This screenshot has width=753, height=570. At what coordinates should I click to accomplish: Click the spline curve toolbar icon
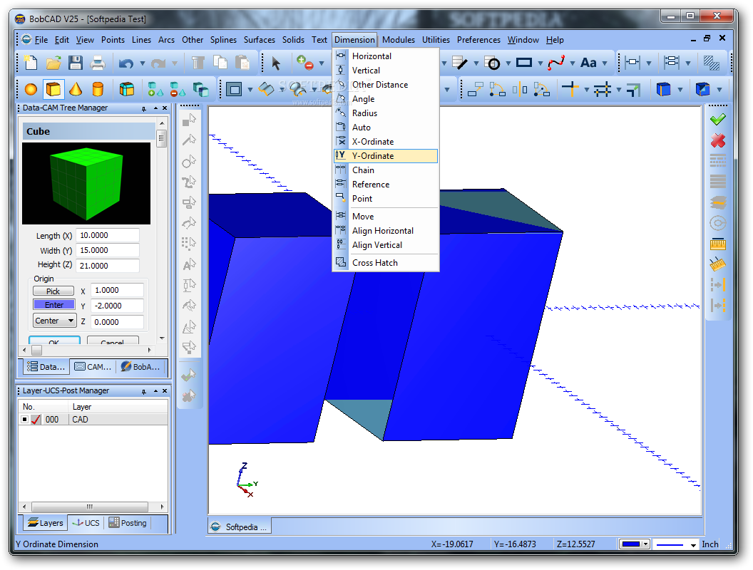click(556, 63)
